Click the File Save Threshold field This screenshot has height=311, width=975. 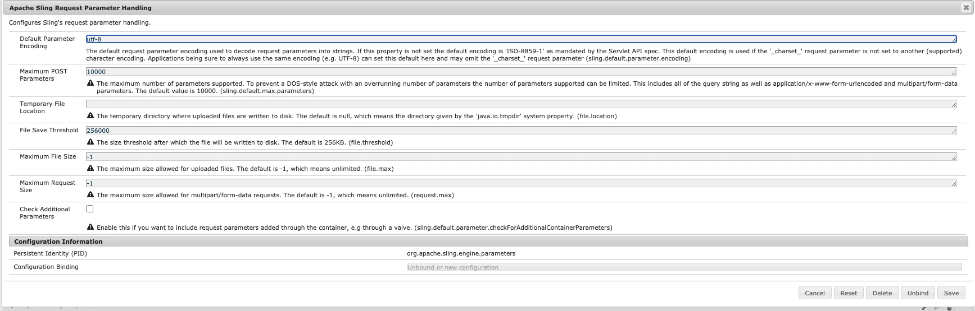point(521,131)
